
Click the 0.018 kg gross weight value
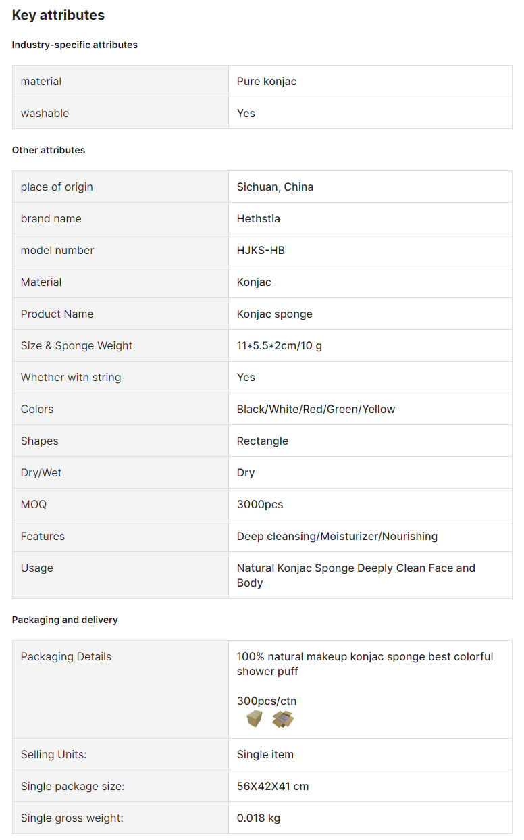tap(259, 818)
